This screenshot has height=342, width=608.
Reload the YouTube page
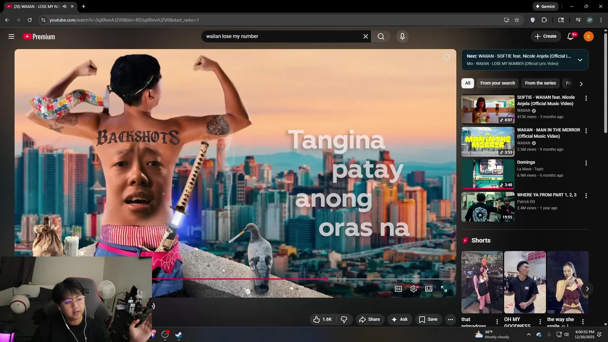(29, 20)
